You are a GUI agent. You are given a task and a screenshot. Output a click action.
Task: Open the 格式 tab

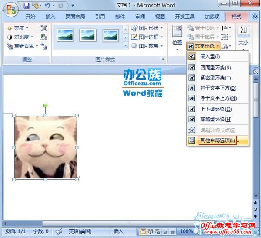tap(237, 17)
